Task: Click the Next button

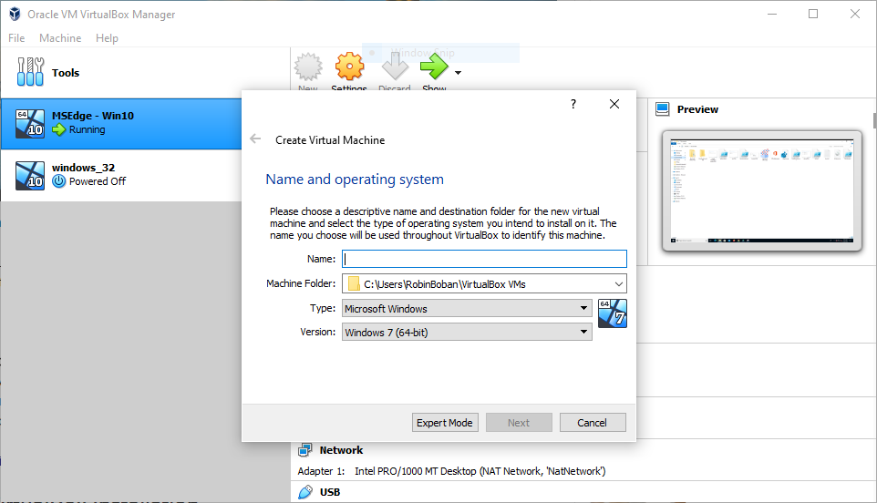Action: (519, 423)
